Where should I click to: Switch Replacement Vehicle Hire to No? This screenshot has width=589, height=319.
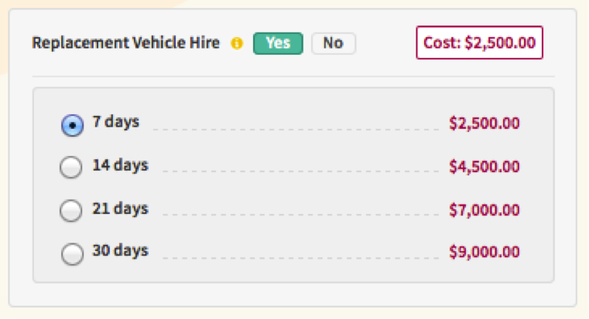click(x=333, y=43)
